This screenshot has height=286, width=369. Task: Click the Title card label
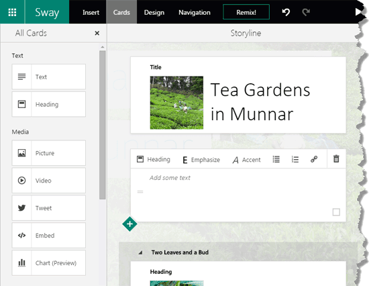pos(156,67)
